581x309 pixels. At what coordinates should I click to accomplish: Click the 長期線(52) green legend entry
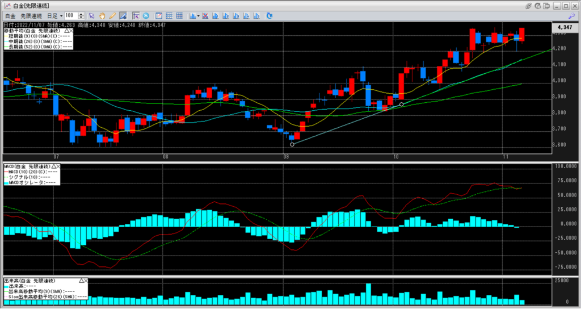(x=38, y=47)
